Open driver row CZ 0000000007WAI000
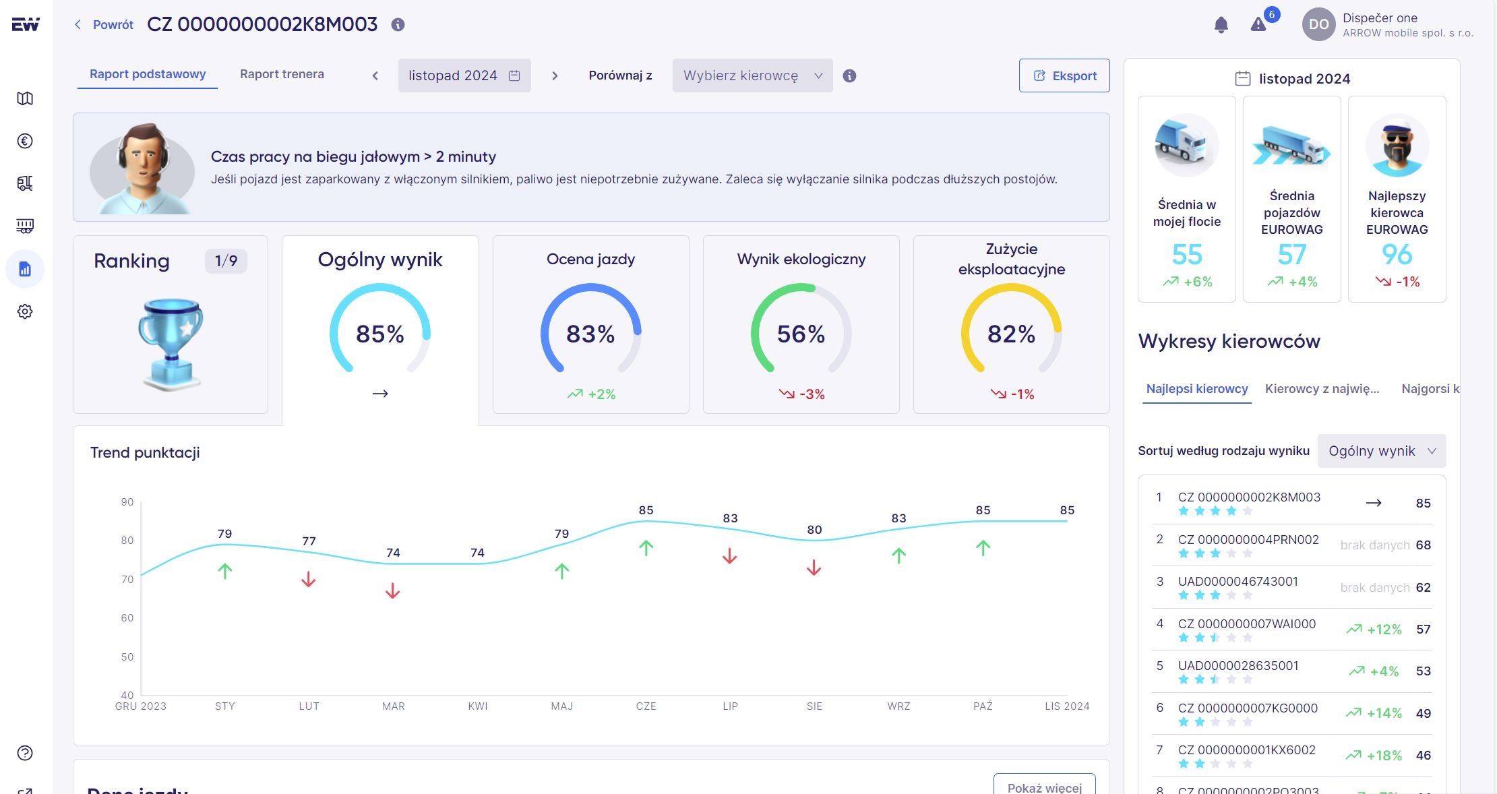Image resolution: width=1497 pixels, height=794 pixels. (1291, 630)
